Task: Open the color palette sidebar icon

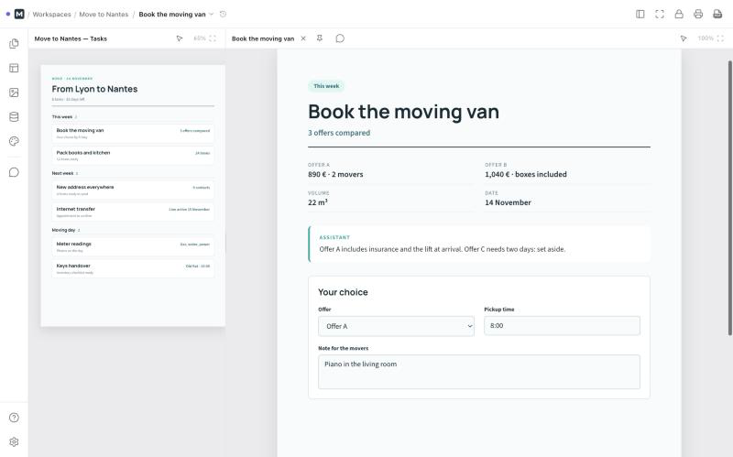Action: pyautogui.click(x=14, y=141)
